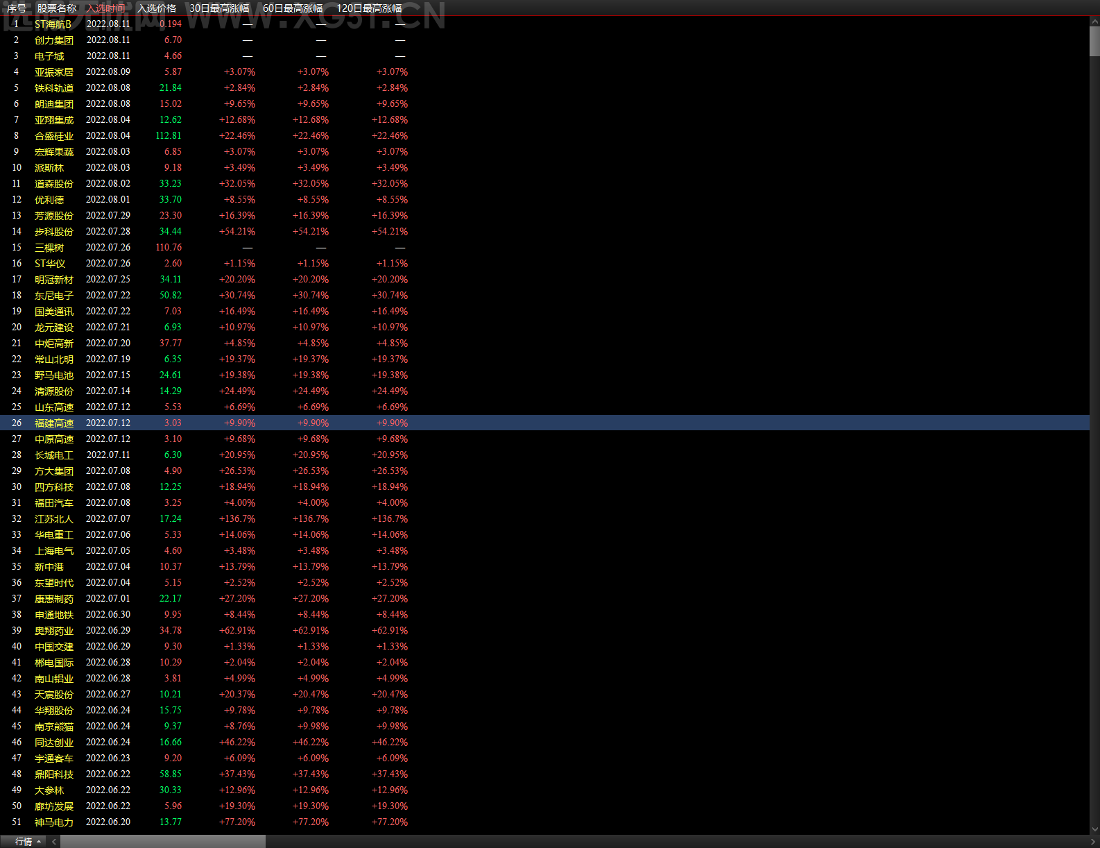Select stock 方大集团
The image size is (1100, 848).
tap(54, 471)
